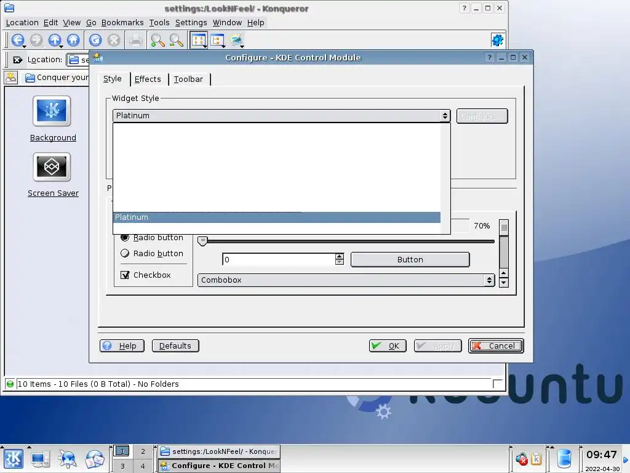Switch to virtual desktop 2
Viewport: 630px width, 473px height.
[x=143, y=451]
